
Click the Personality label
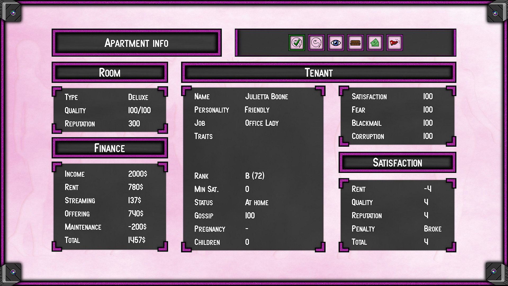212,110
